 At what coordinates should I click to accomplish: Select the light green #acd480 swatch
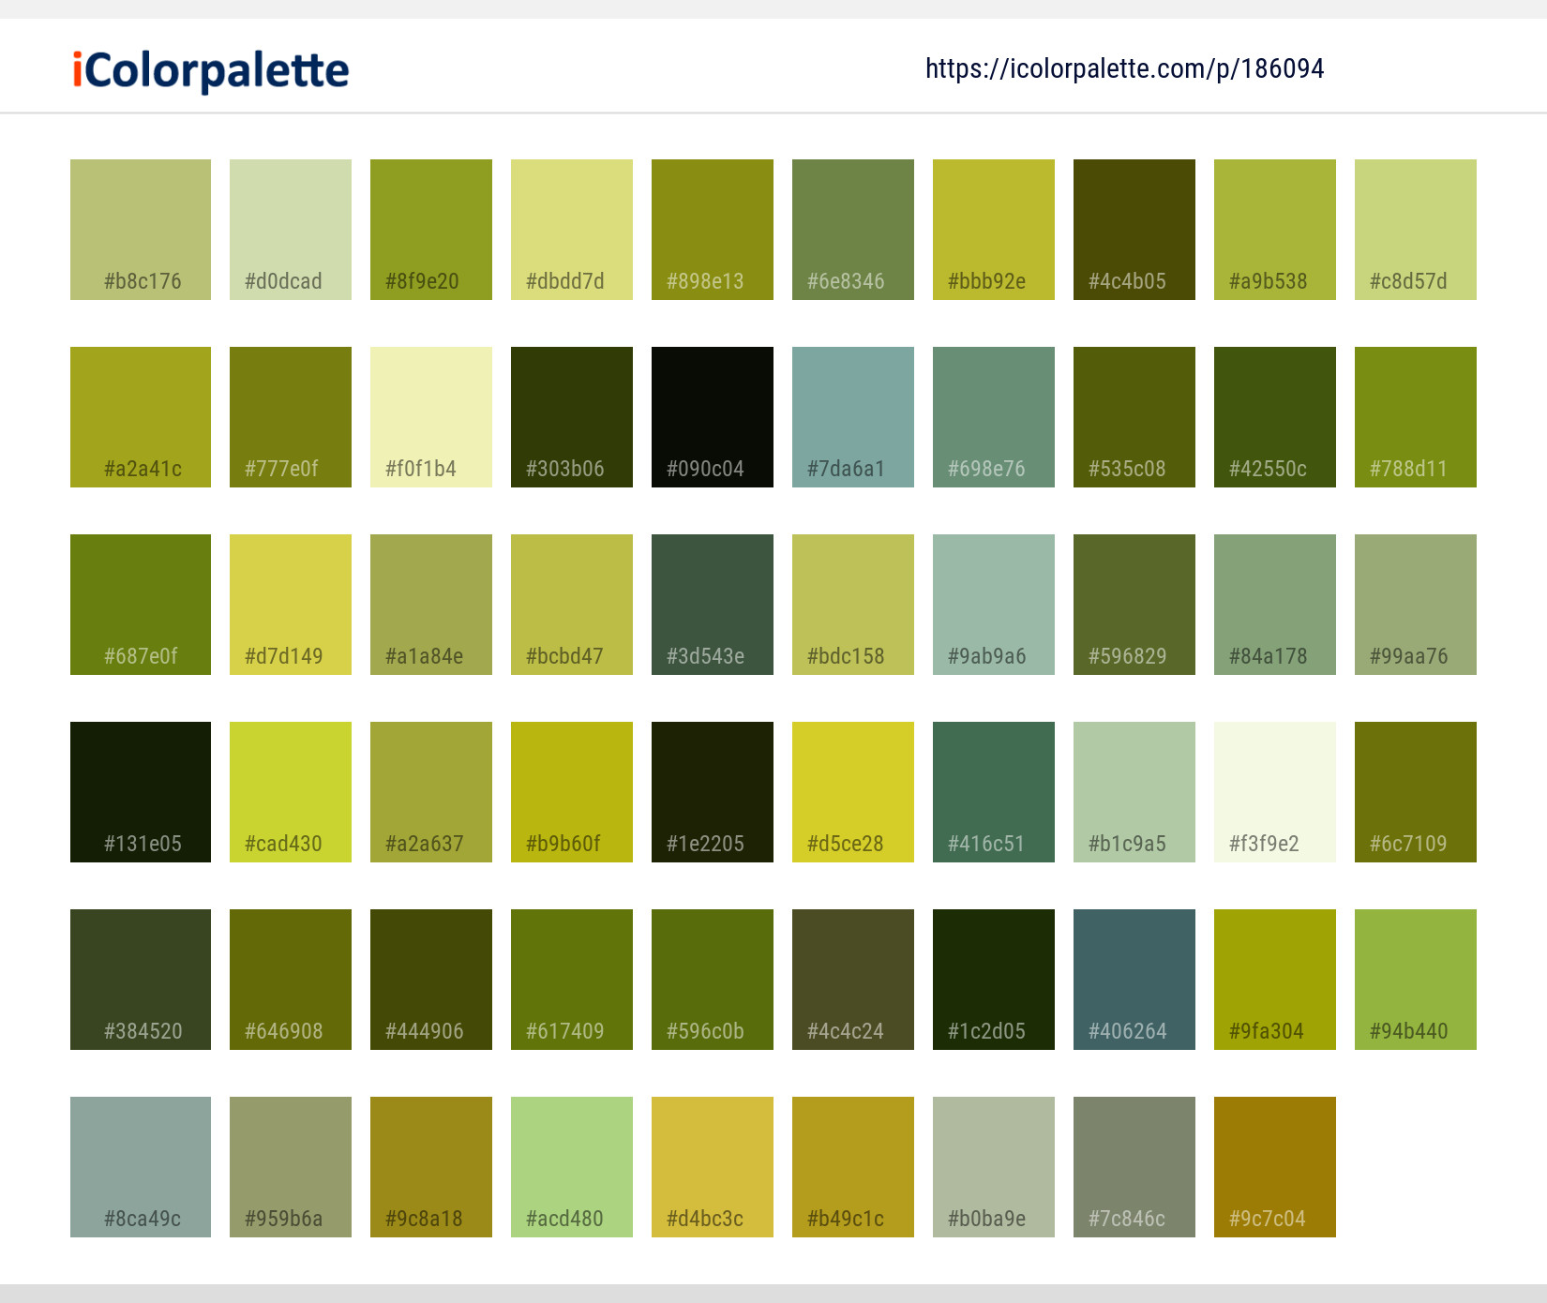572,1167
